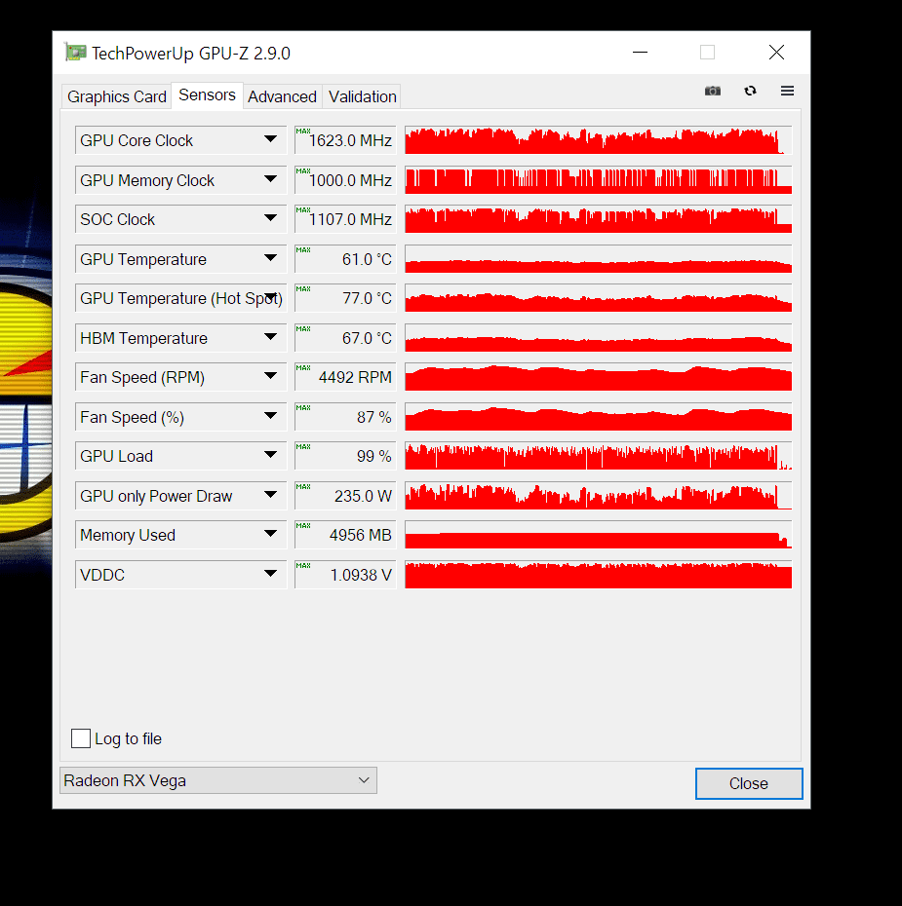The width and height of the screenshot is (902, 906).
Task: Expand the GPU Load dropdown
Action: (x=270, y=455)
